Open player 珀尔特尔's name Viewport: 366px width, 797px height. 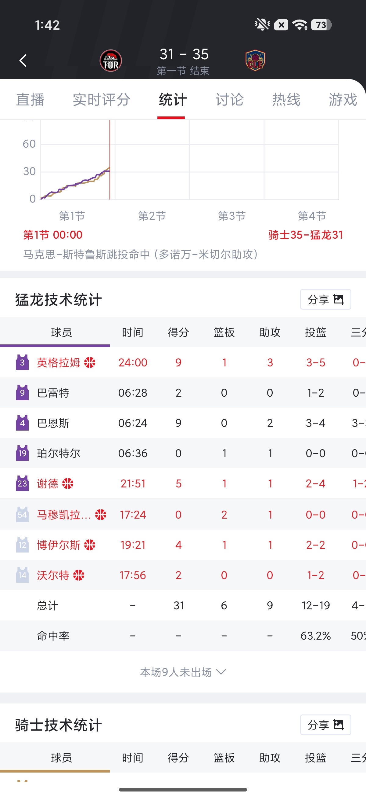tap(58, 453)
